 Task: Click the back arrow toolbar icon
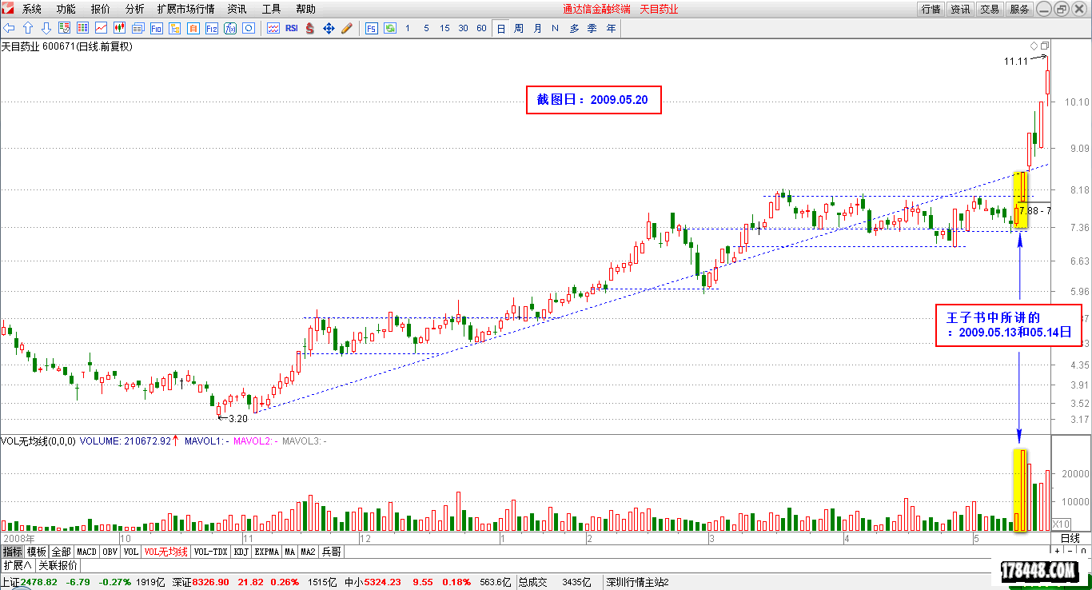(10, 28)
